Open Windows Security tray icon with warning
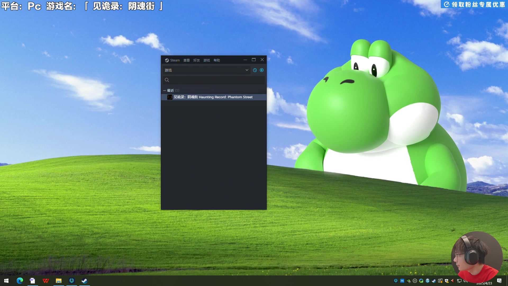Viewport: 508px width, 286px height. pyautogui.click(x=447, y=281)
